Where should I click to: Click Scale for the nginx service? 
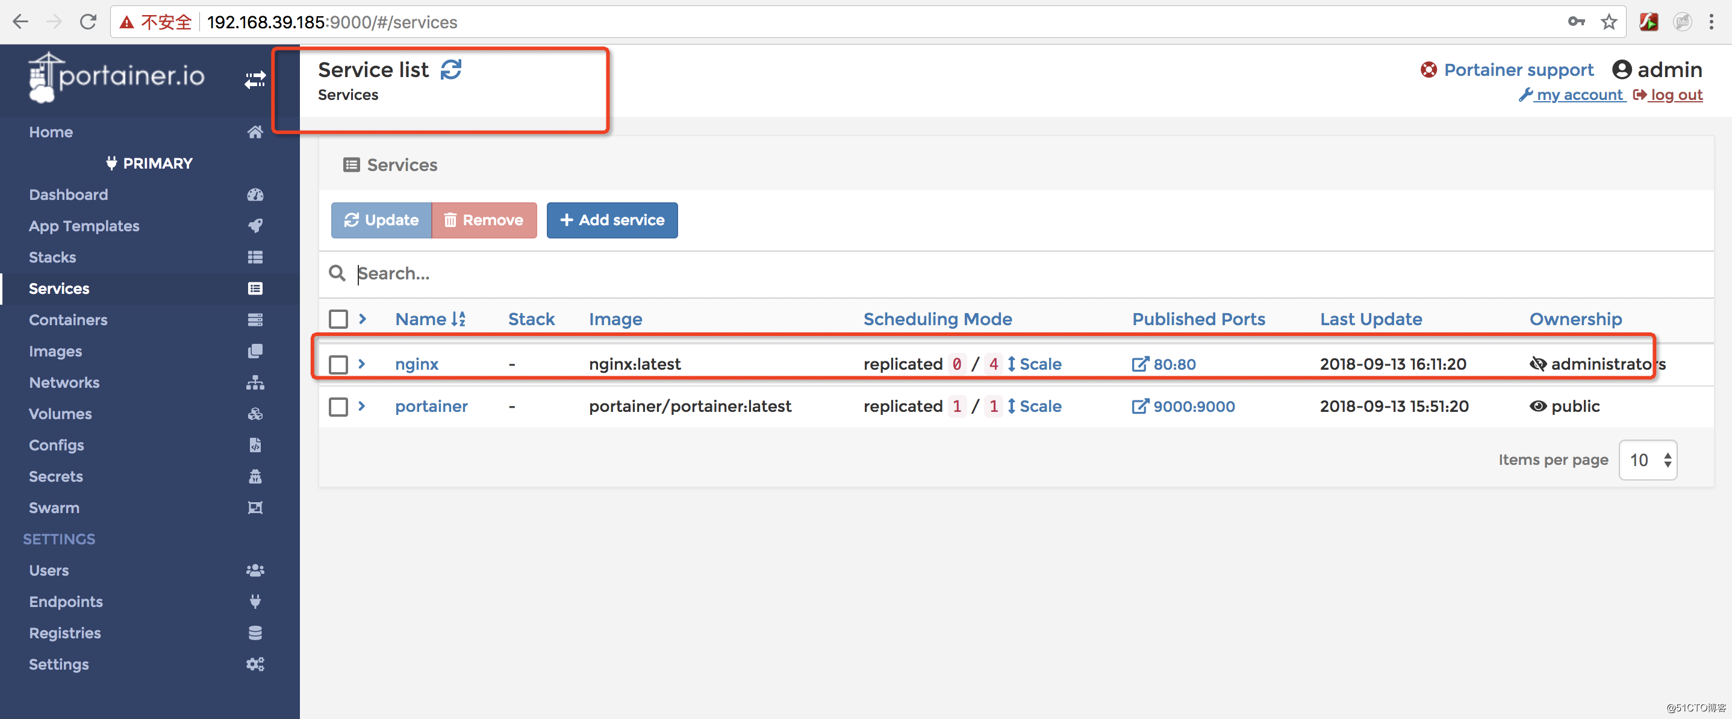point(1034,364)
